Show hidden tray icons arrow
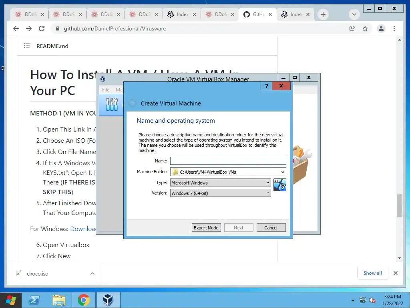The width and height of the screenshot is (410, 308). click(x=353, y=300)
